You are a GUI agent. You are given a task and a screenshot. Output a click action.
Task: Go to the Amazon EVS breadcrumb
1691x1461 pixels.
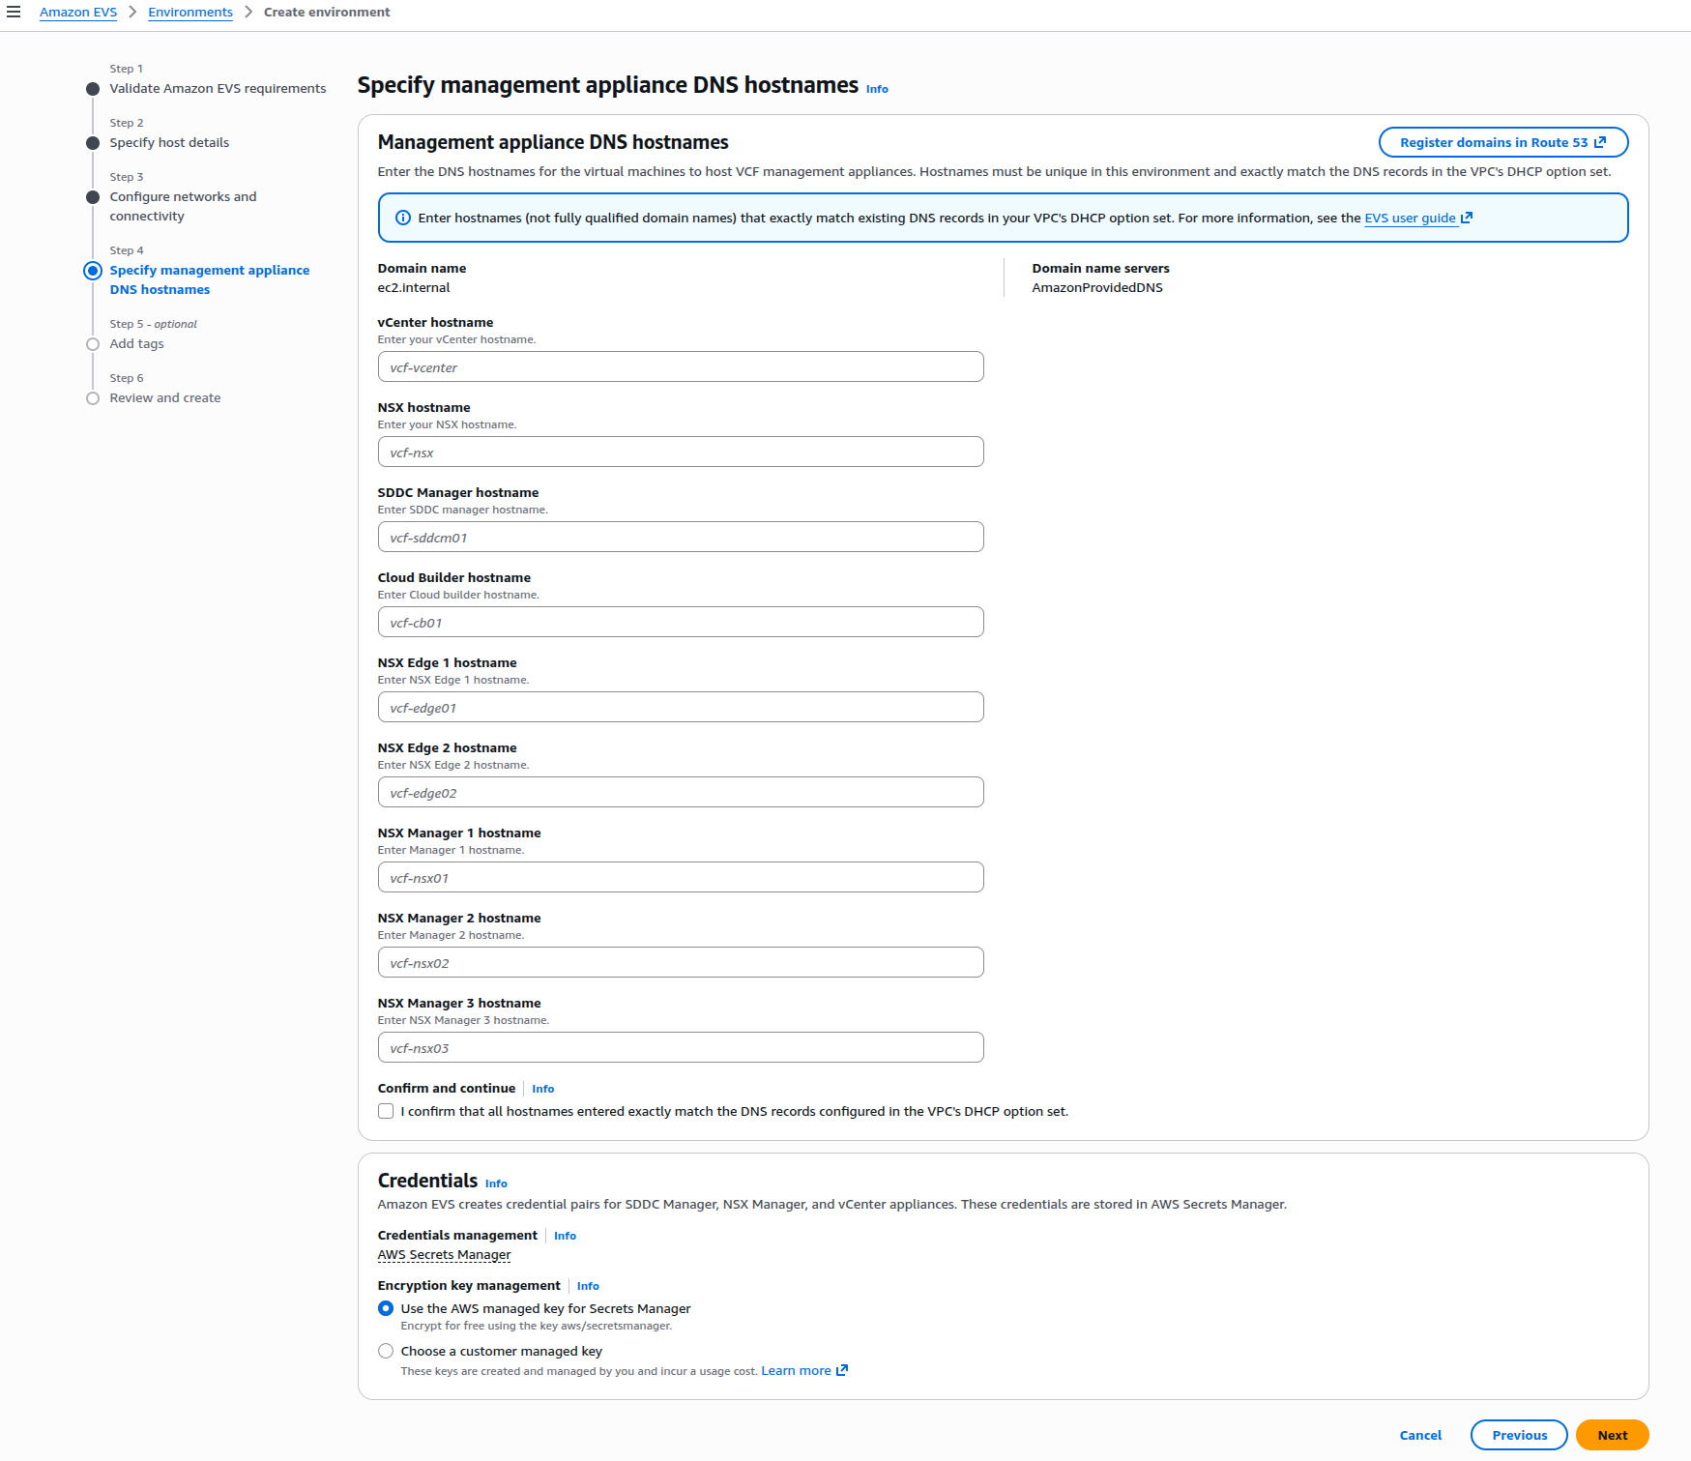click(x=77, y=12)
